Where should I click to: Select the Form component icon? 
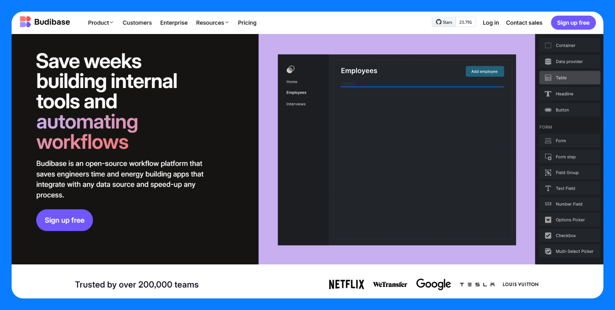point(548,141)
